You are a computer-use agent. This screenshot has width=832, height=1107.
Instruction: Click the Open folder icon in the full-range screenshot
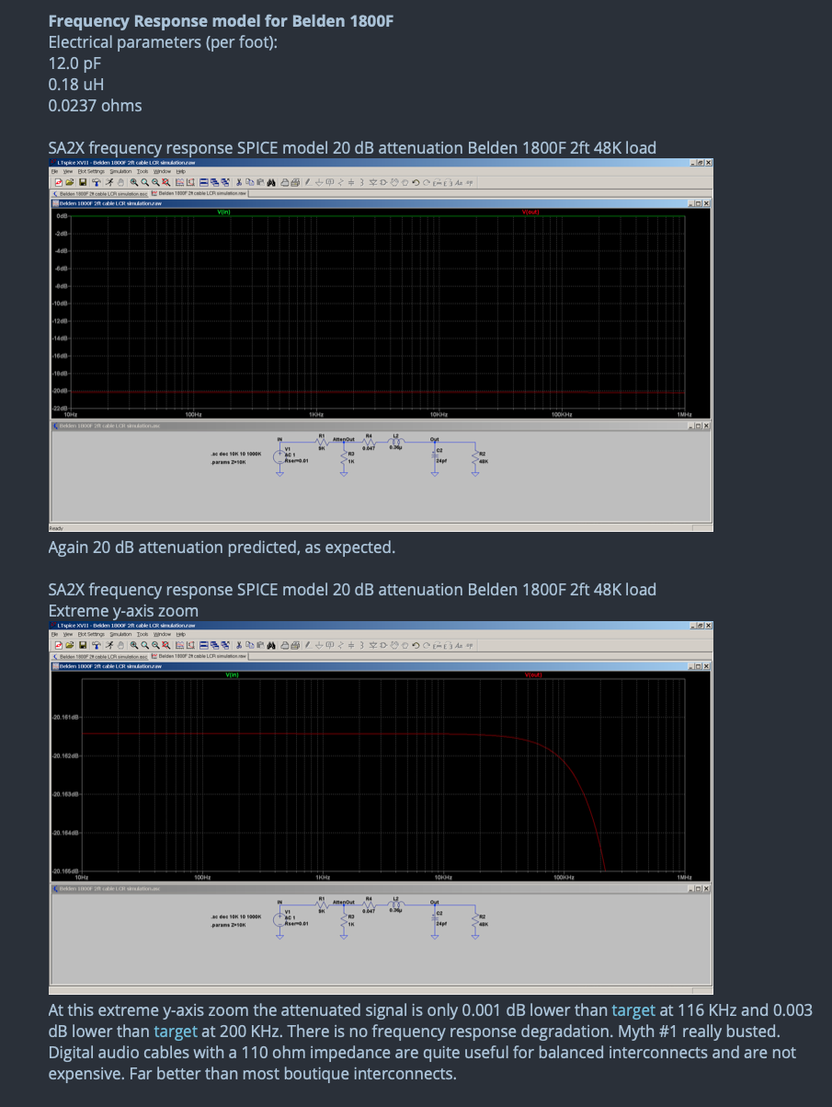[69, 182]
